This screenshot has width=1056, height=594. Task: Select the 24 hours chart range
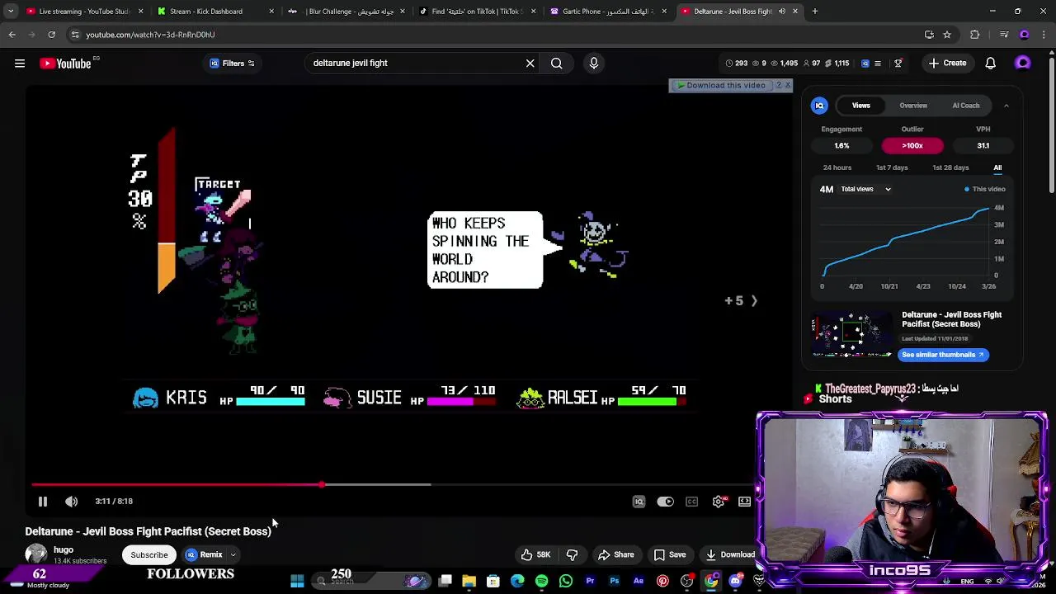pyautogui.click(x=837, y=167)
